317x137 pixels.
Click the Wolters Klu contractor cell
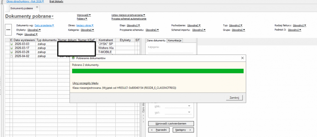tap(106, 48)
